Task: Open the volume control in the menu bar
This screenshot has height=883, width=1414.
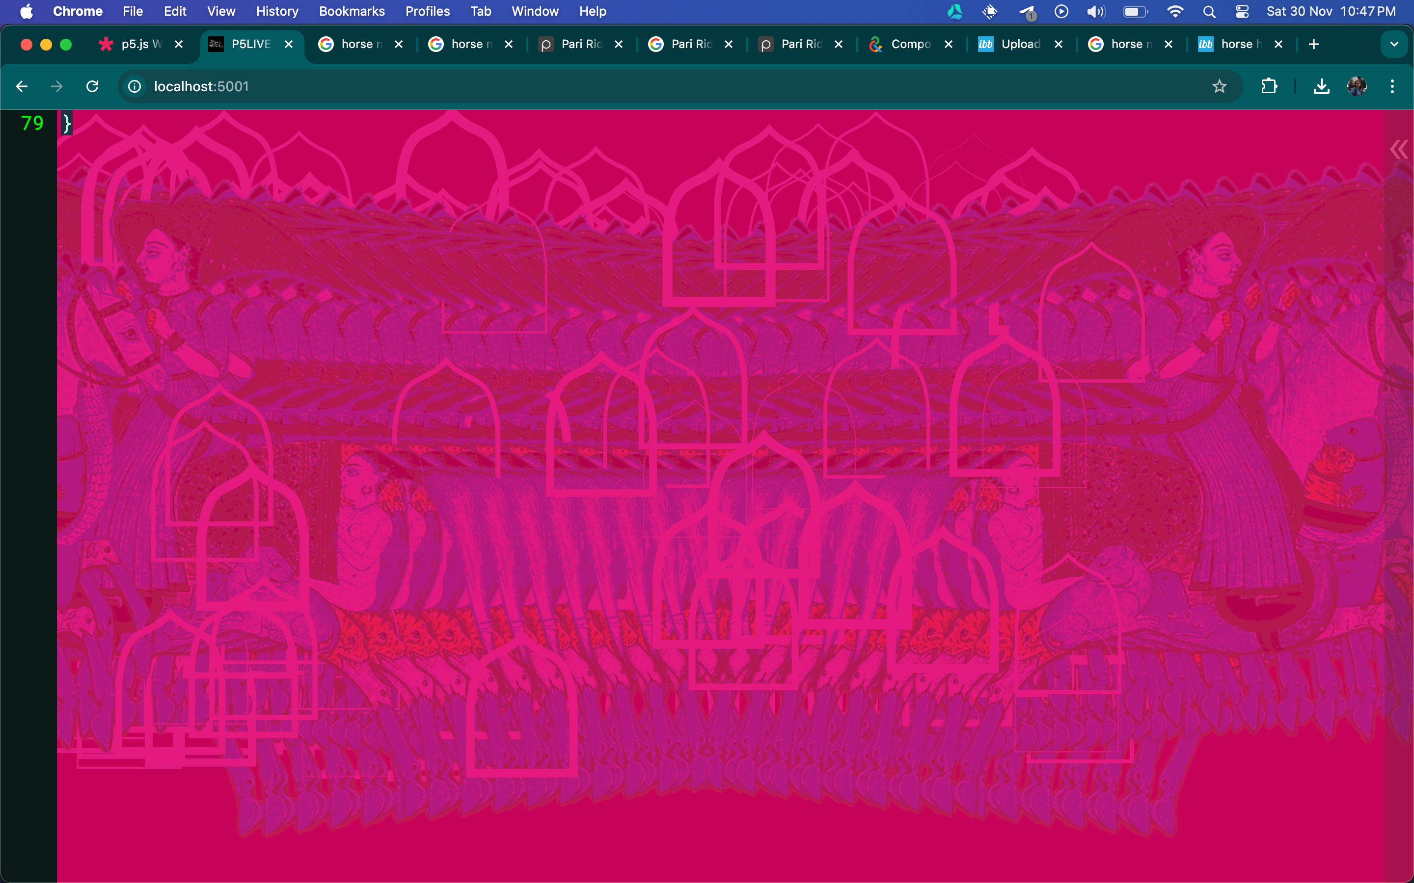Action: point(1095,11)
